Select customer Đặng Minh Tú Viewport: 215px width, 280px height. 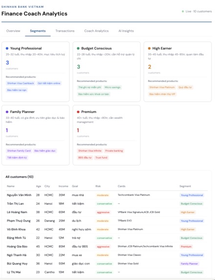click(17, 238)
